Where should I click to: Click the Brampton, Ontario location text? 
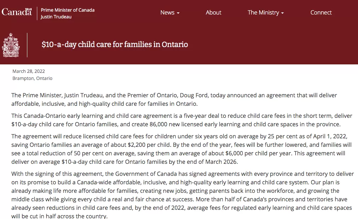(x=32, y=78)
